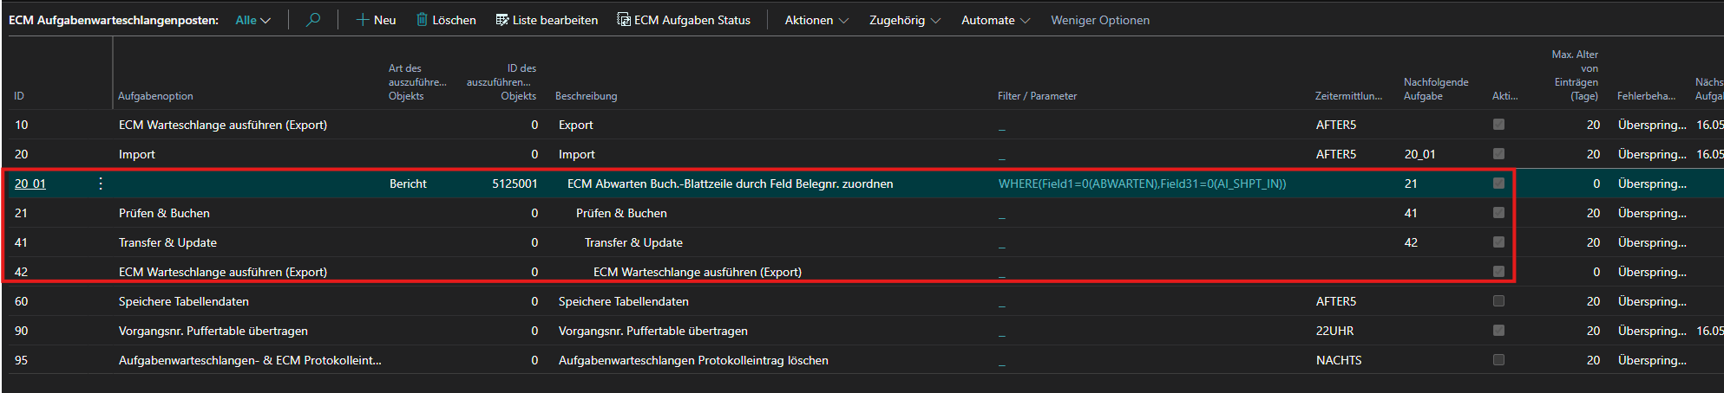This screenshot has width=1724, height=393.
Task: Select the Prüfen & Buchen Aufgabenoption cell
Action: (164, 213)
